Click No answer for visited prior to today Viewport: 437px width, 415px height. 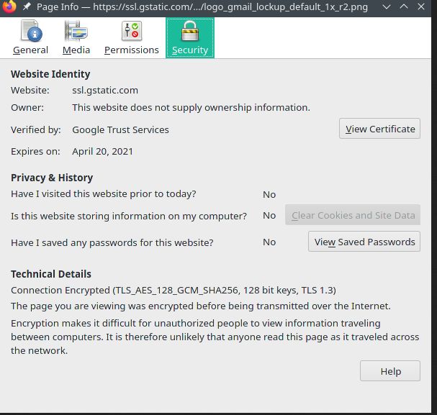(x=269, y=195)
